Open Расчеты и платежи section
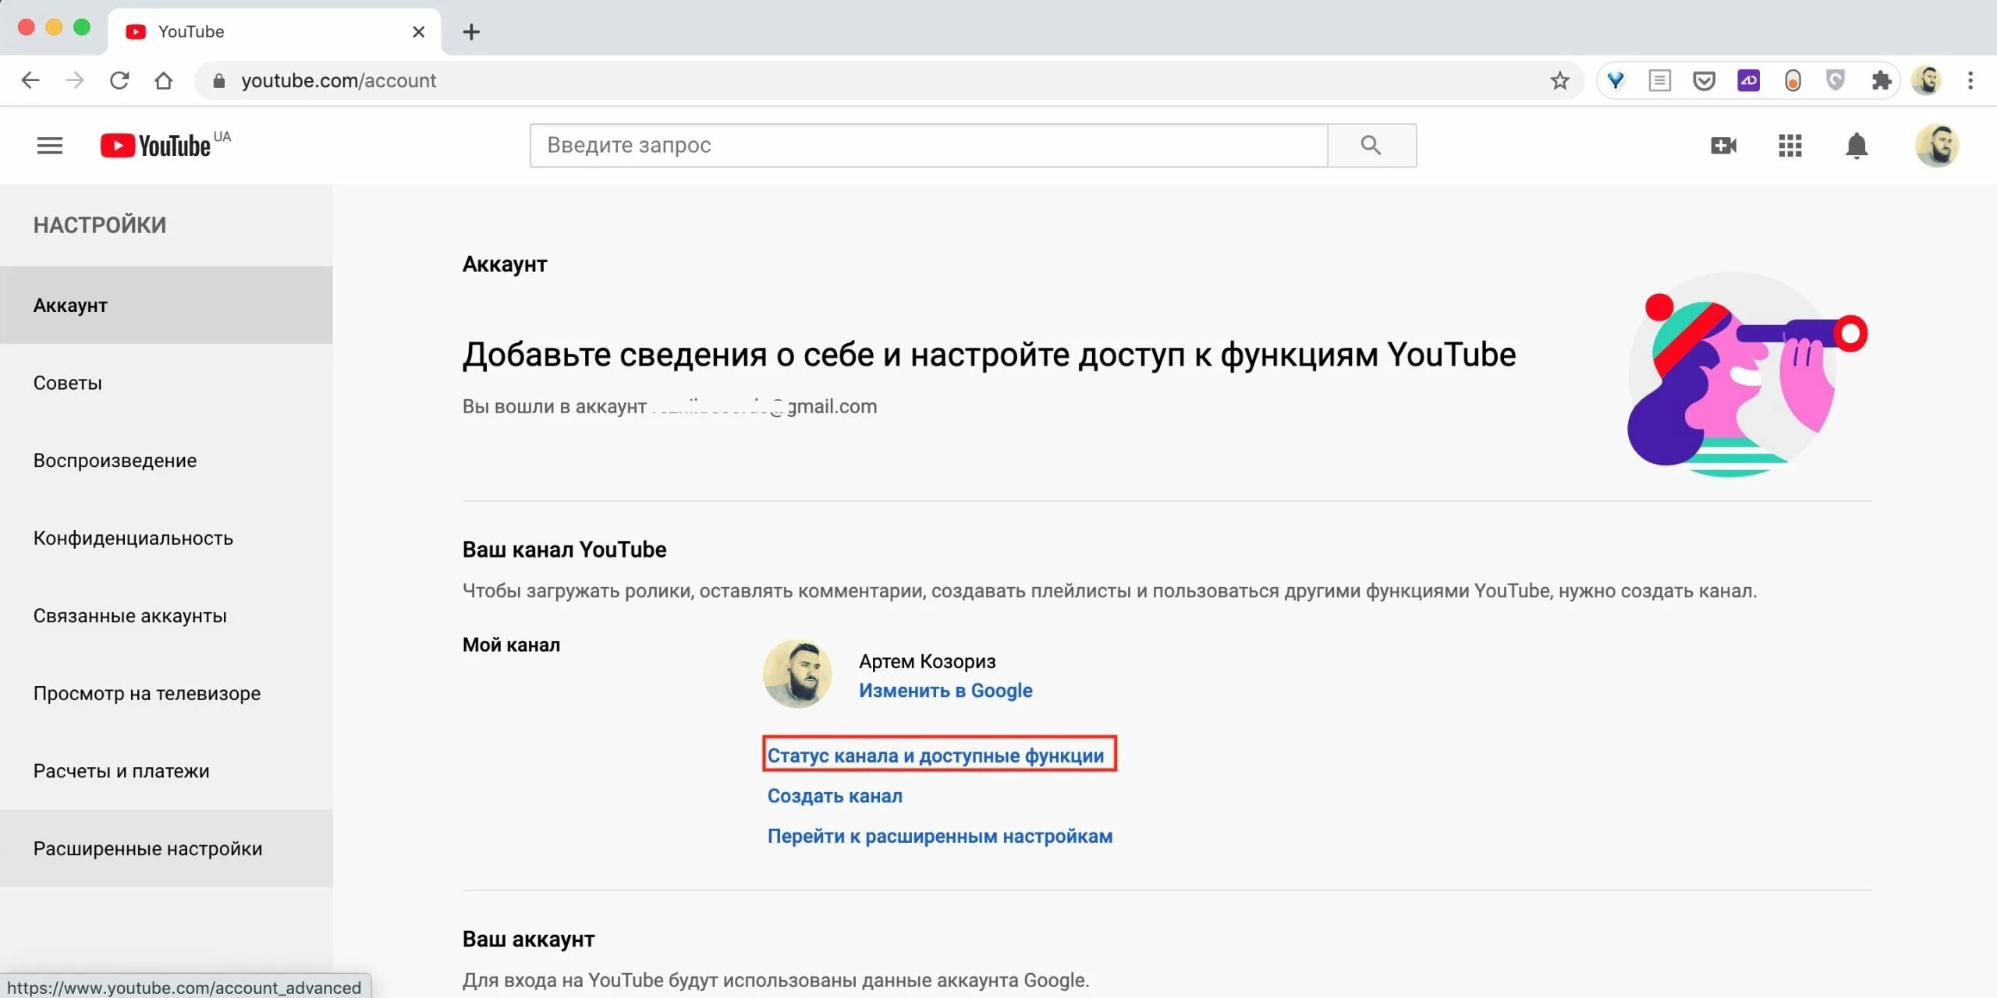This screenshot has height=998, width=1997. (166, 770)
